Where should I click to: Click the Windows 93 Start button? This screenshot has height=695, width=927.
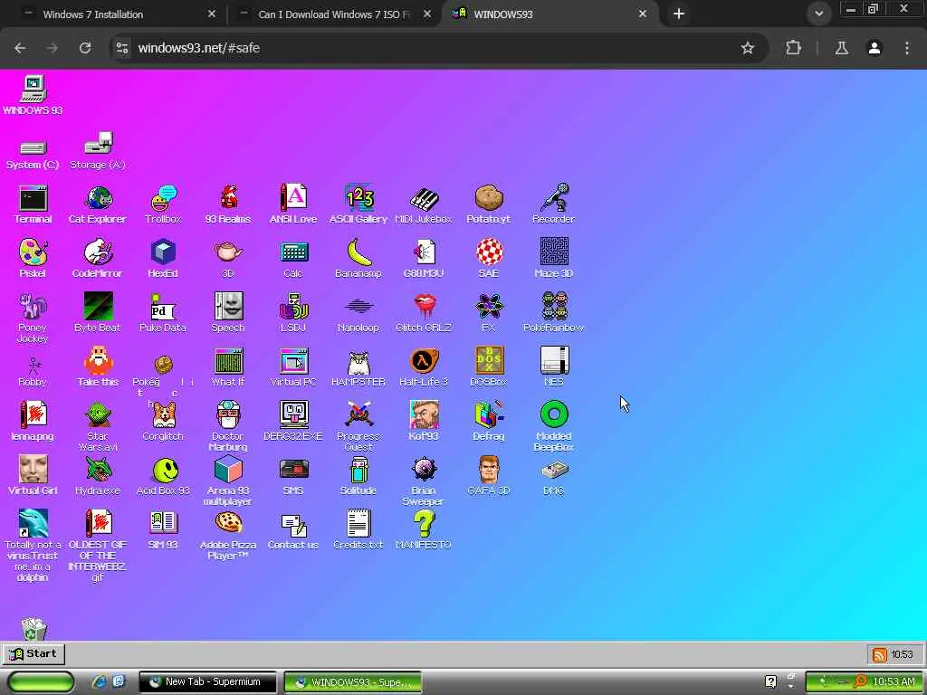click(33, 653)
